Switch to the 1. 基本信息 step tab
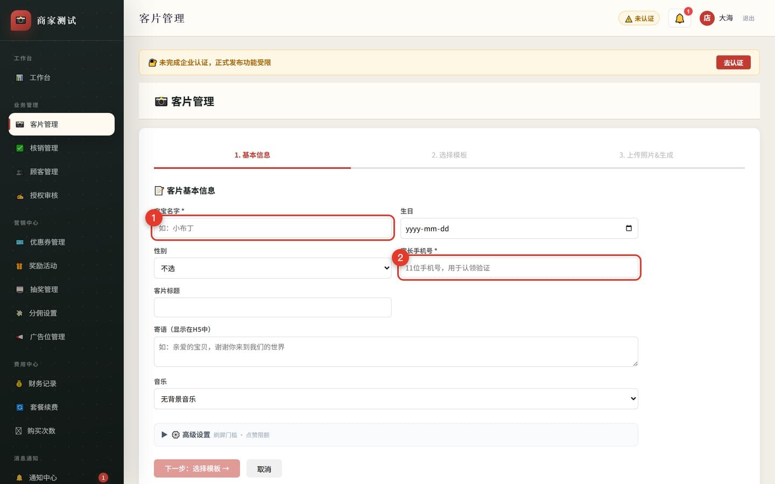This screenshot has width=775, height=484. [252, 155]
